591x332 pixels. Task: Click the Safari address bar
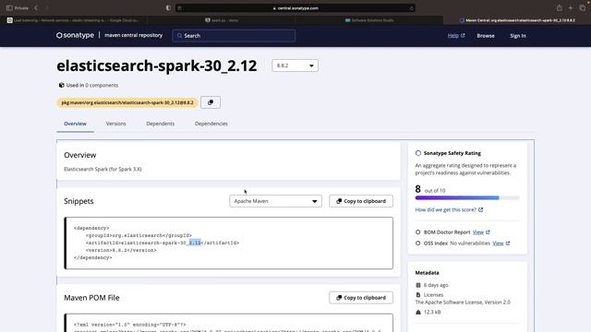click(295, 8)
